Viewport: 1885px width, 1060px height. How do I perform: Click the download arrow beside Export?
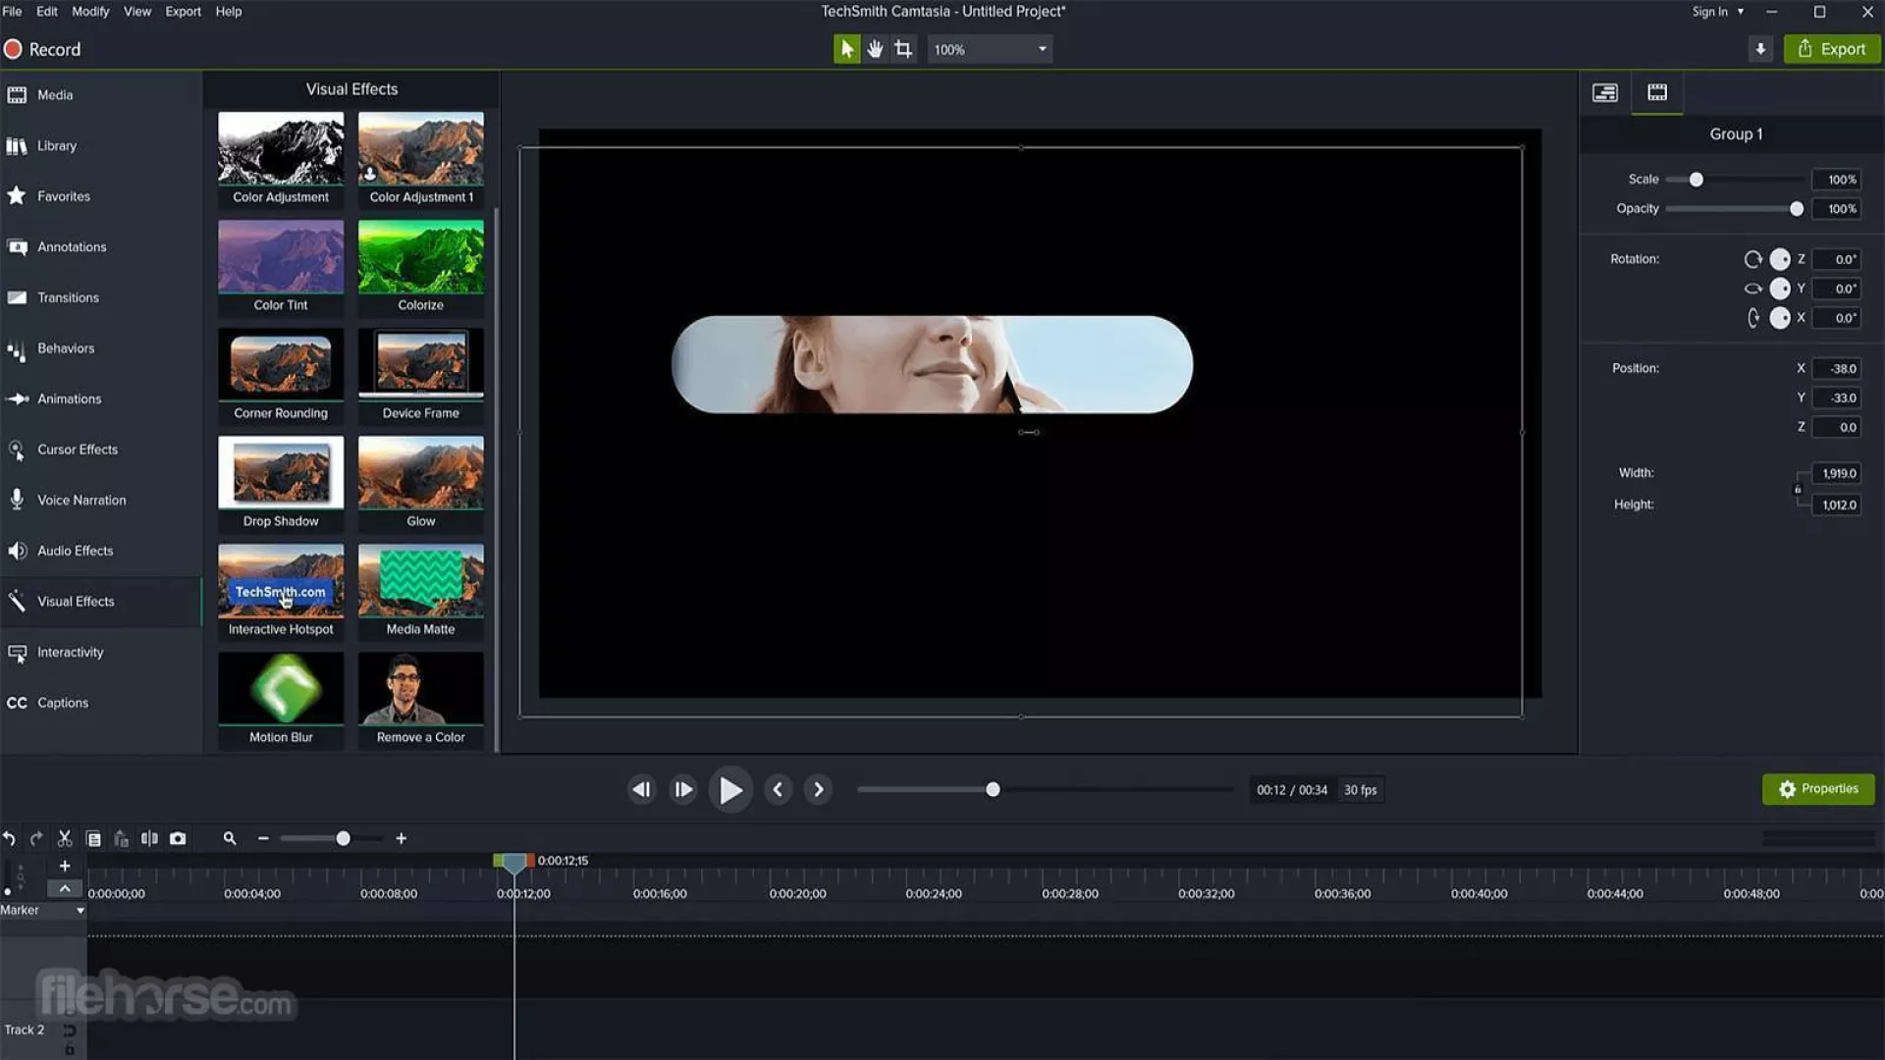click(1760, 49)
